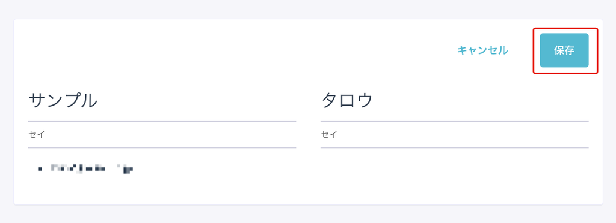This screenshot has width=616, height=223.
Task: Click the タ character in タロウ
Action: coord(330,101)
